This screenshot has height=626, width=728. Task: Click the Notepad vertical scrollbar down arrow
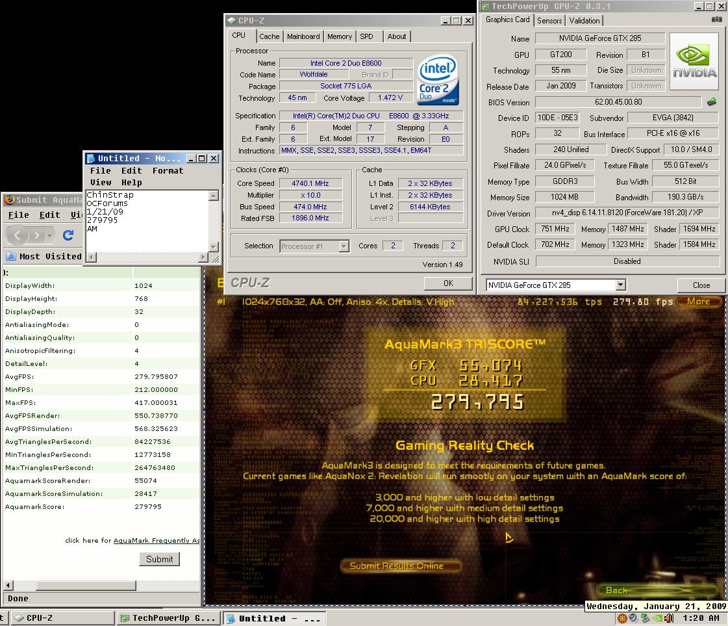click(x=214, y=247)
